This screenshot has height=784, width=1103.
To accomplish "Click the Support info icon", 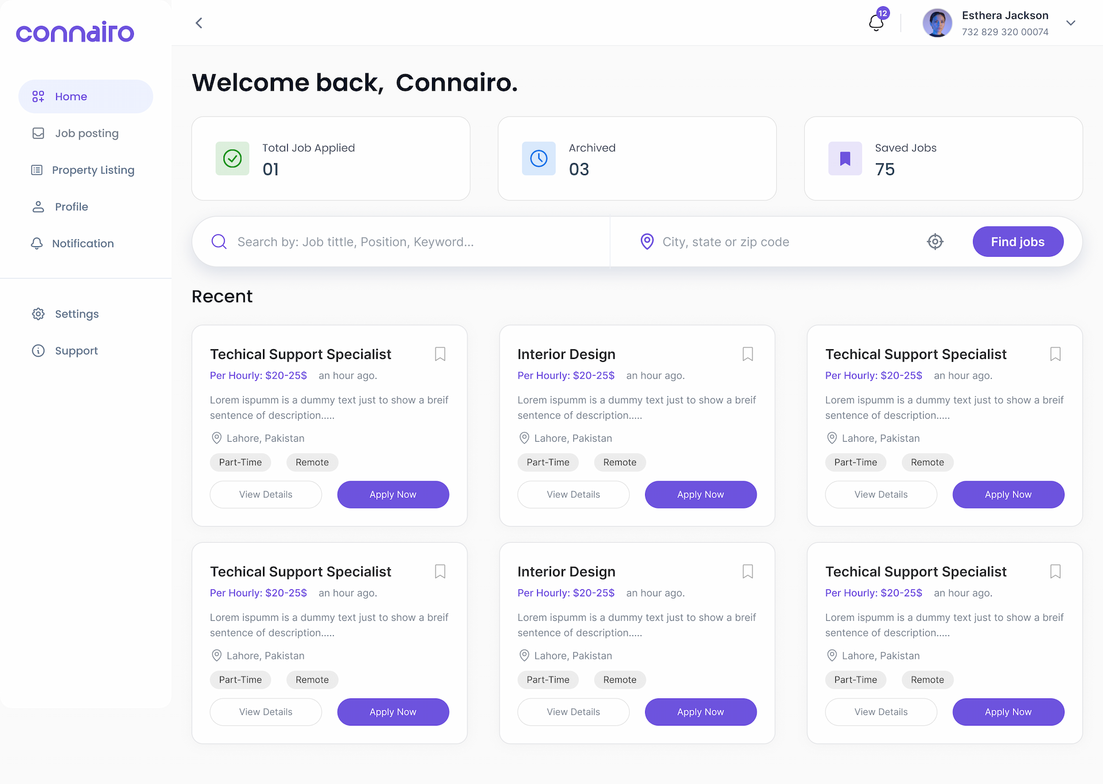I will coord(38,350).
